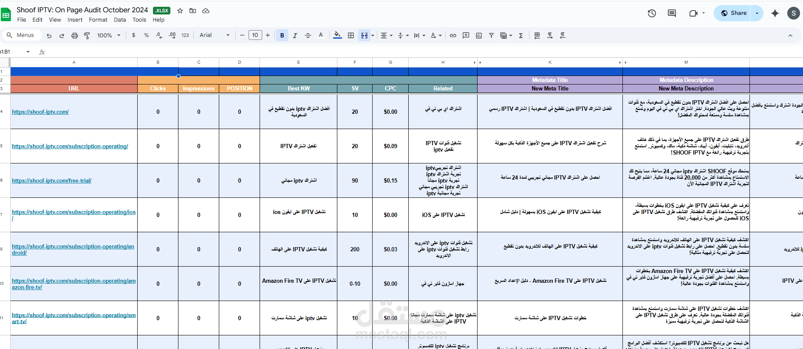The image size is (803, 349).
Task: Insert chart icon in toolbar
Action: [479, 35]
